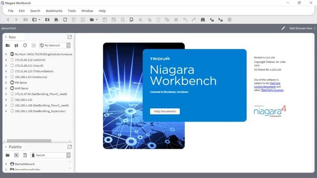
Task: Maximize the Nav panel with its corner icon
Action: (69, 37)
